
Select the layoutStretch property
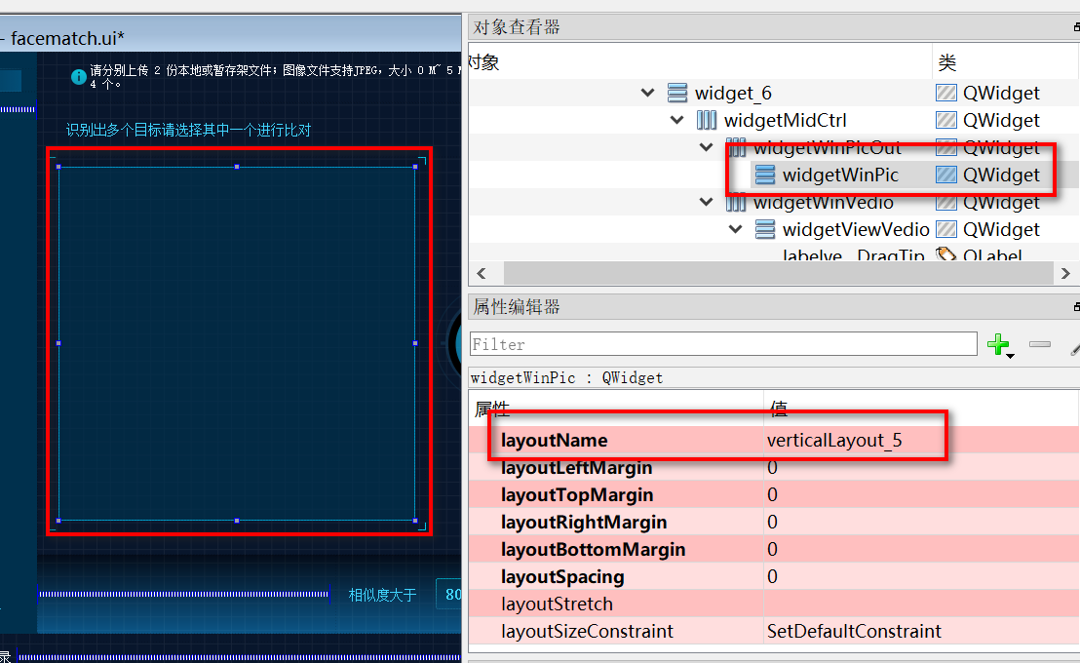coord(774,604)
